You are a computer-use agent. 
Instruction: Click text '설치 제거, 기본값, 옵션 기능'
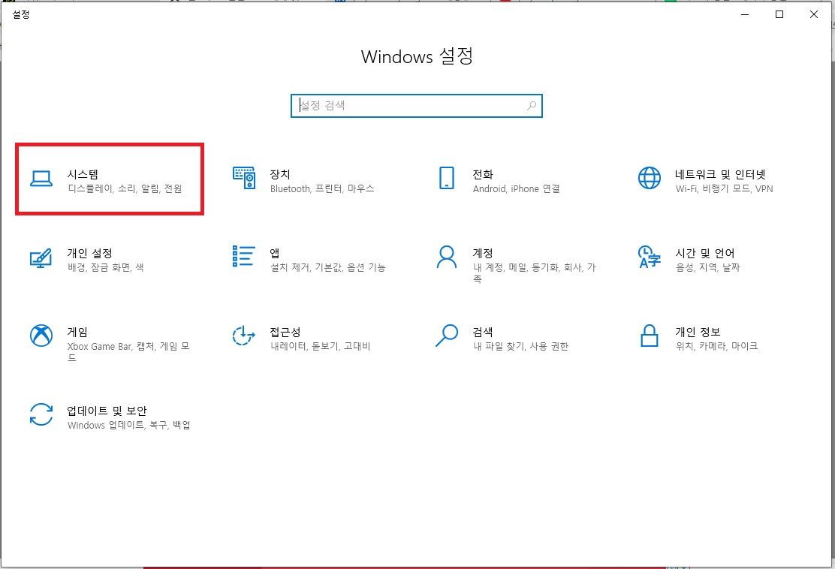click(328, 267)
